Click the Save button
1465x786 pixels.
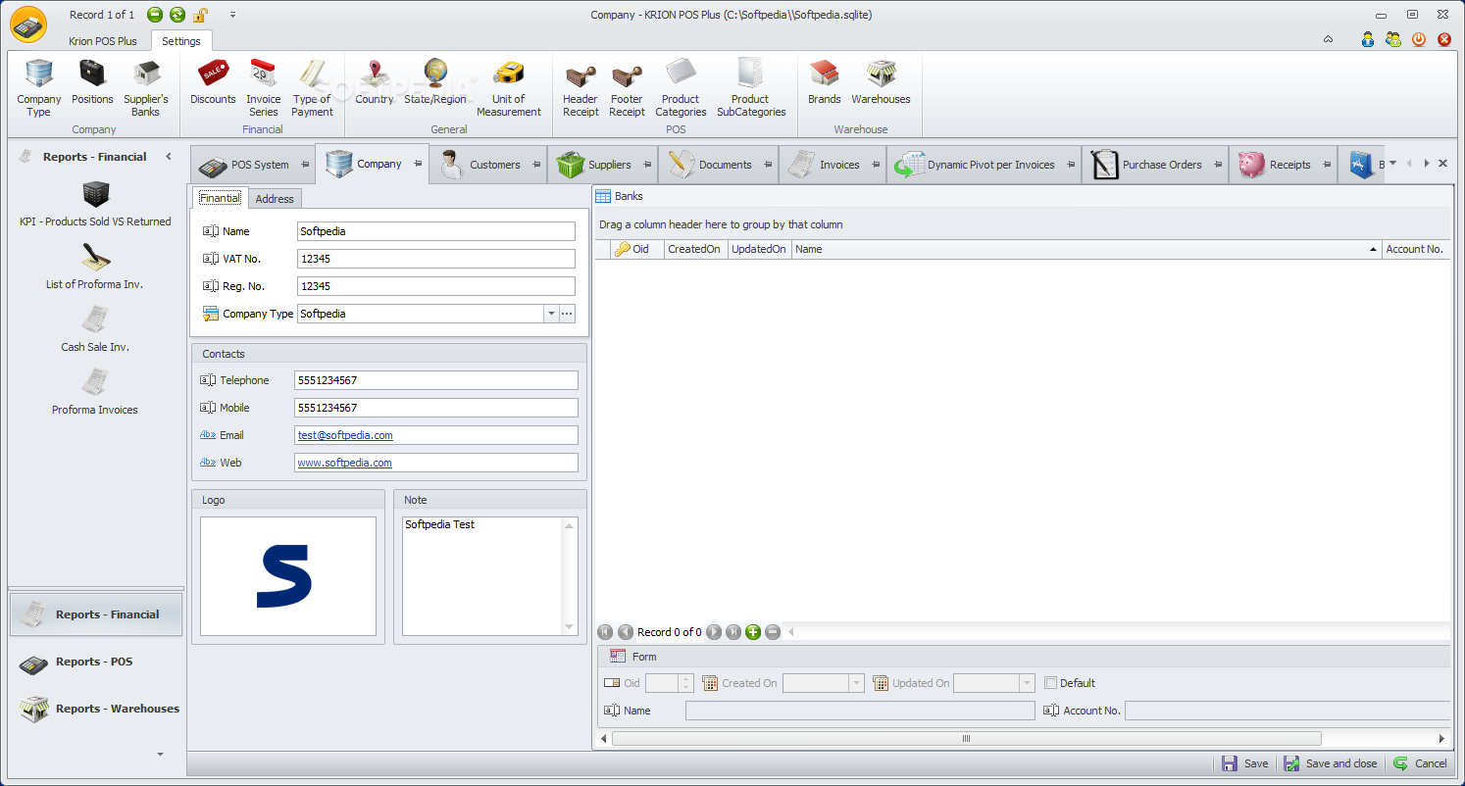click(x=1244, y=763)
